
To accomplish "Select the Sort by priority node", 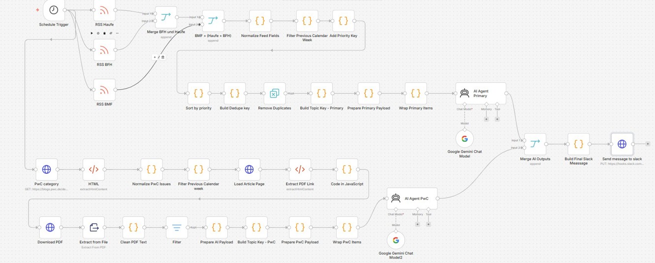I will [x=198, y=93].
